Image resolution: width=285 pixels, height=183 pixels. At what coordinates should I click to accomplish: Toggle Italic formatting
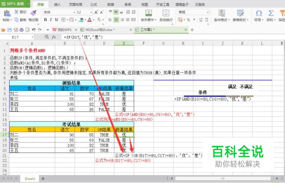coord(51,20)
